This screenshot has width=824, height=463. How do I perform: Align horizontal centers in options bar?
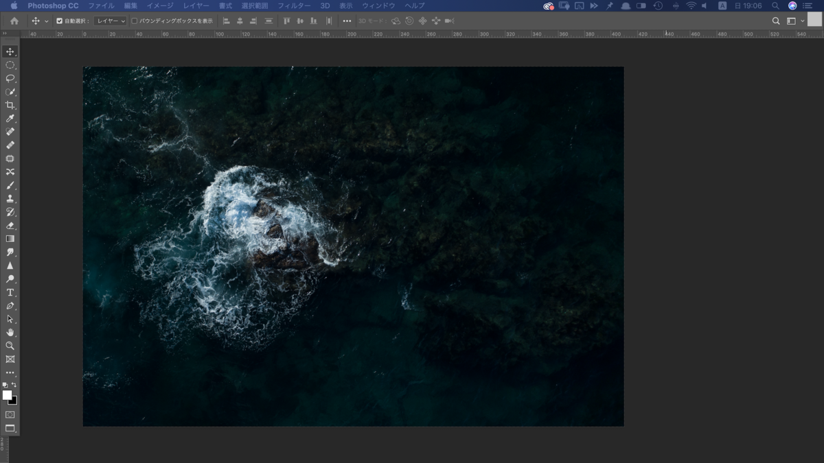(240, 21)
